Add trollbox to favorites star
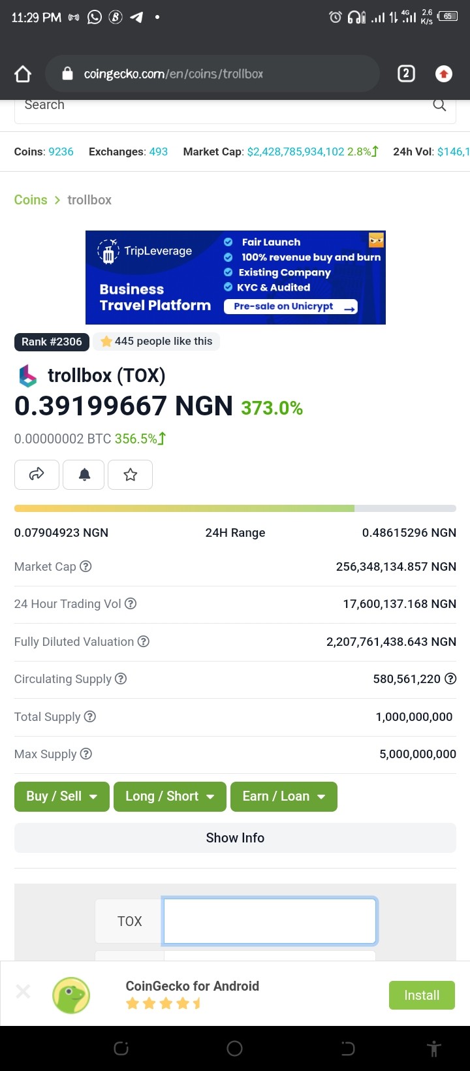Viewport: 470px width, 1071px height. coord(131,475)
